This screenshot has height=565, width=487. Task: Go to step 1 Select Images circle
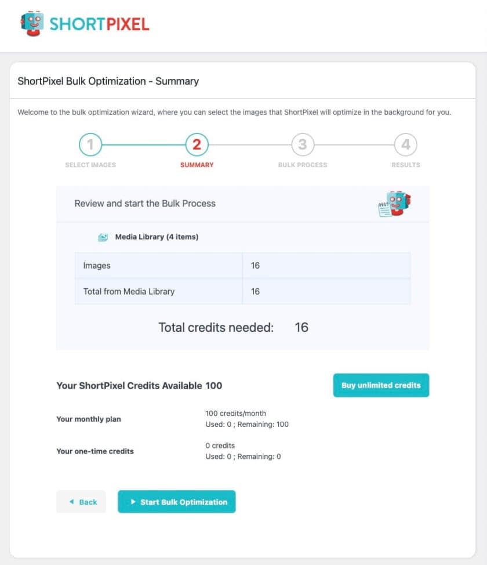[x=90, y=144]
